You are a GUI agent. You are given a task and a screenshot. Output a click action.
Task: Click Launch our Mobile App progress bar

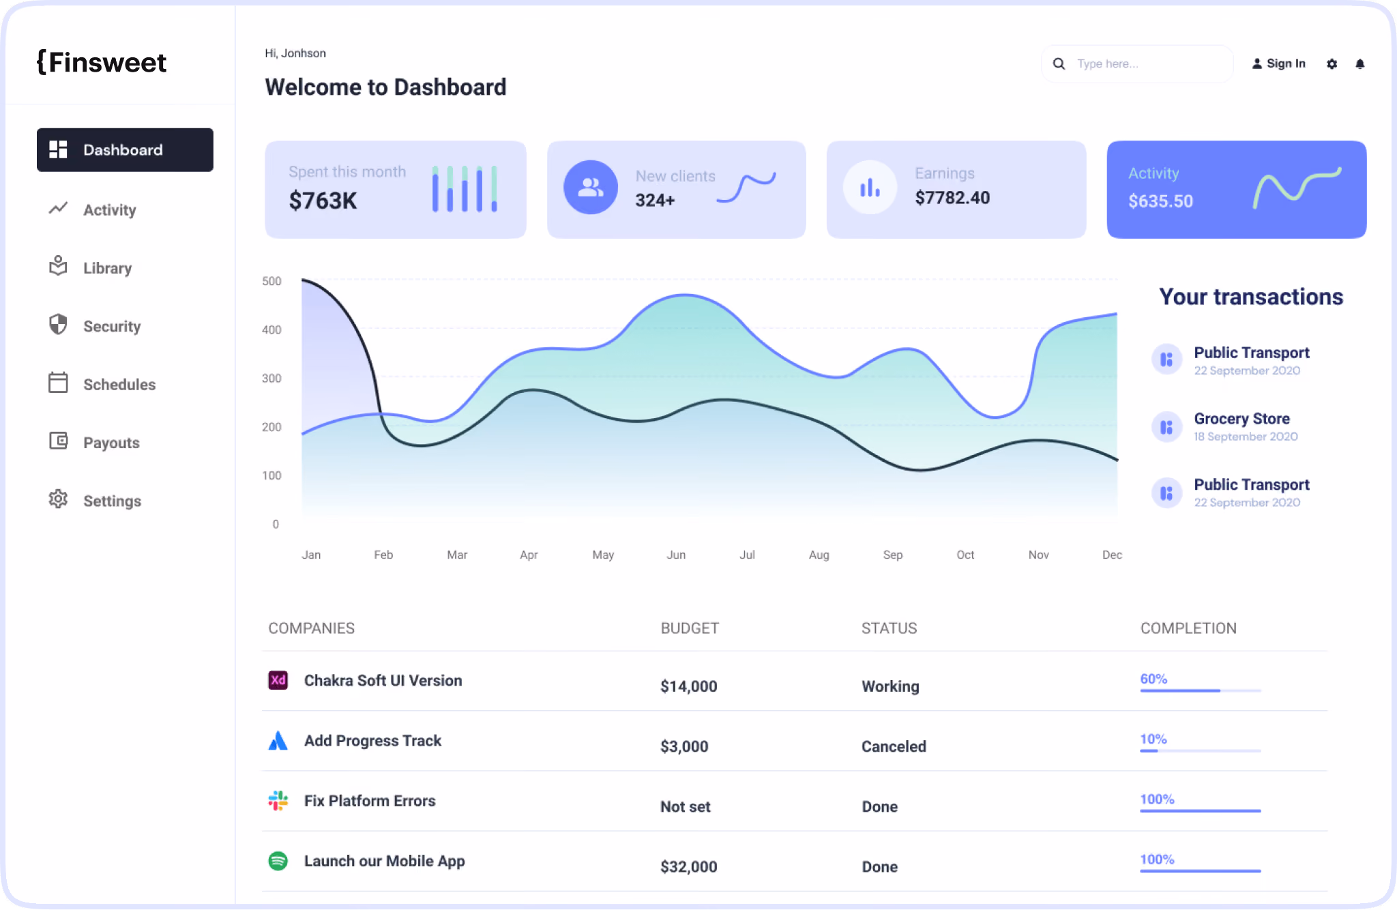tap(1201, 870)
